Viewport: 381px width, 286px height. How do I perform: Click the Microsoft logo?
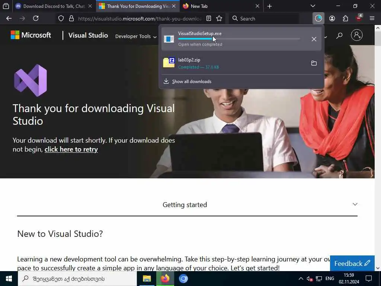tap(31, 35)
